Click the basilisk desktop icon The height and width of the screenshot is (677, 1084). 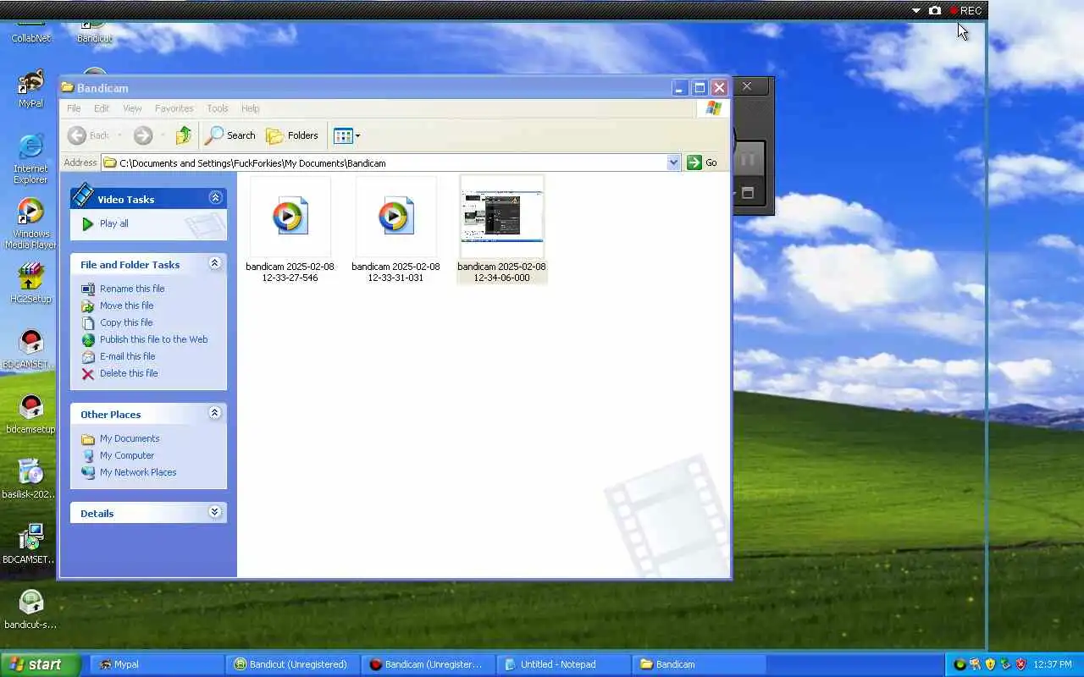point(30,479)
